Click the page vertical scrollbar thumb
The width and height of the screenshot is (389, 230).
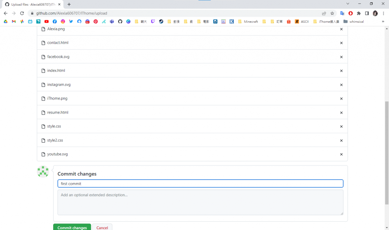[387, 153]
